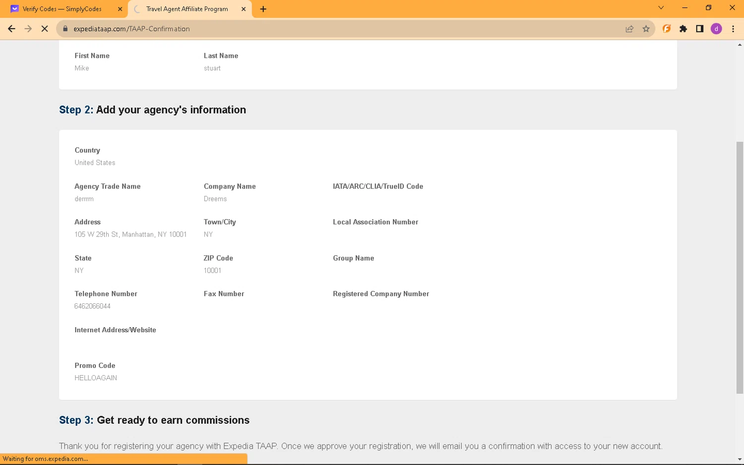Click the 'Step 2' agency information heading
744x465 pixels.
[x=152, y=110]
